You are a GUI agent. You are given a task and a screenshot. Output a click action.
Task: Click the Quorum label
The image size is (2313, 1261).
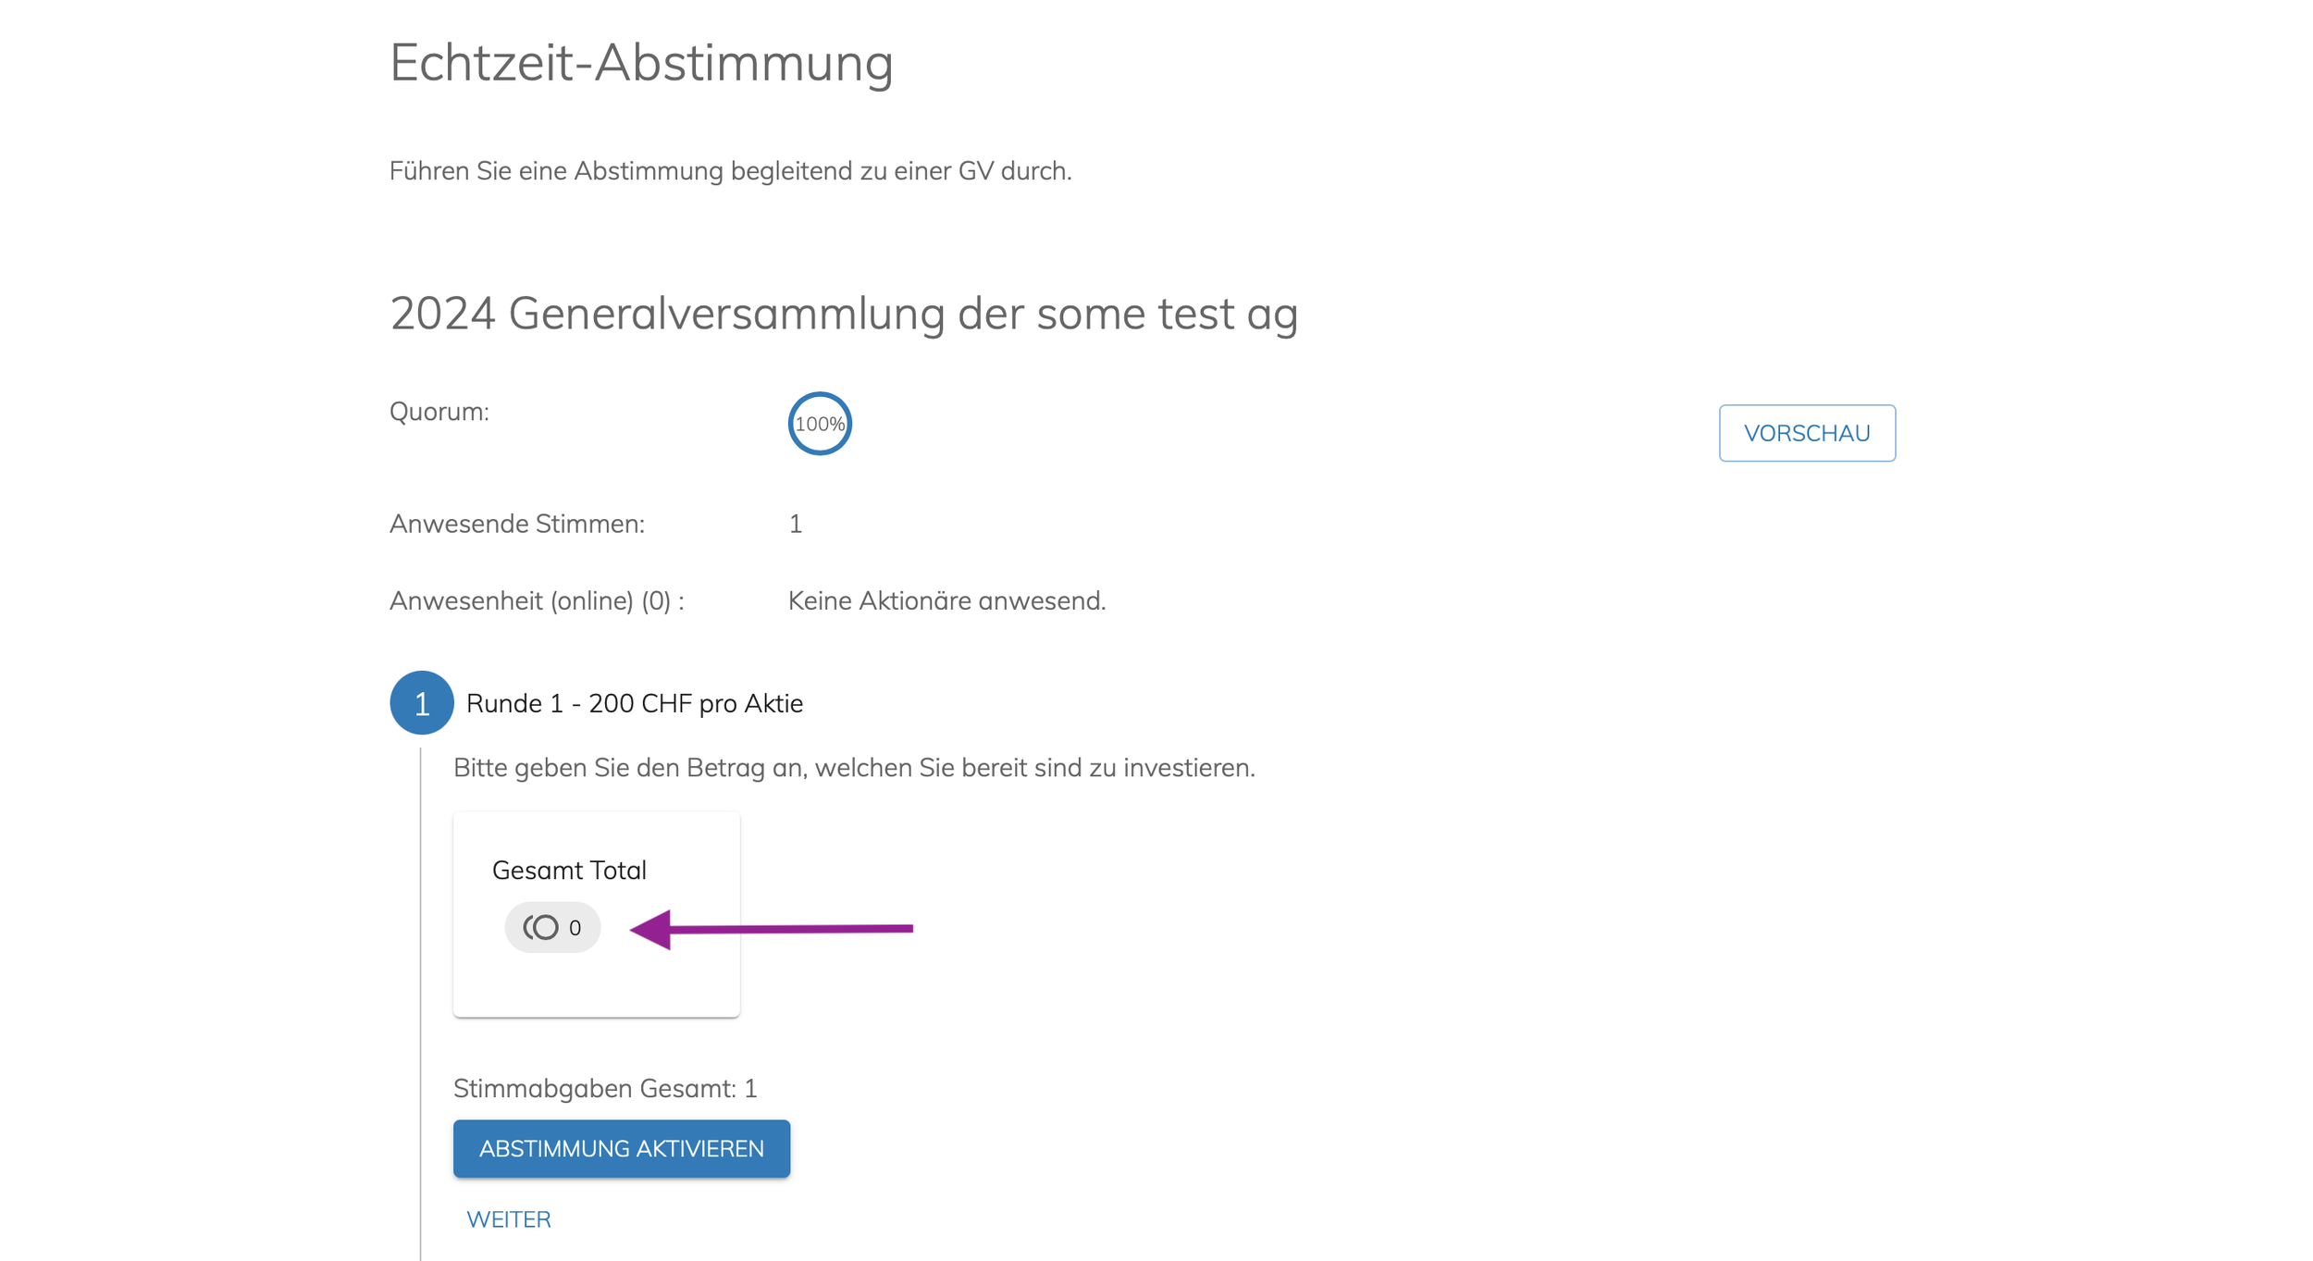[439, 412]
